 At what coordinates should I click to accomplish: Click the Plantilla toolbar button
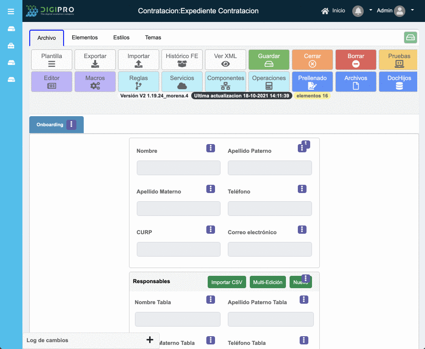pos(52,60)
